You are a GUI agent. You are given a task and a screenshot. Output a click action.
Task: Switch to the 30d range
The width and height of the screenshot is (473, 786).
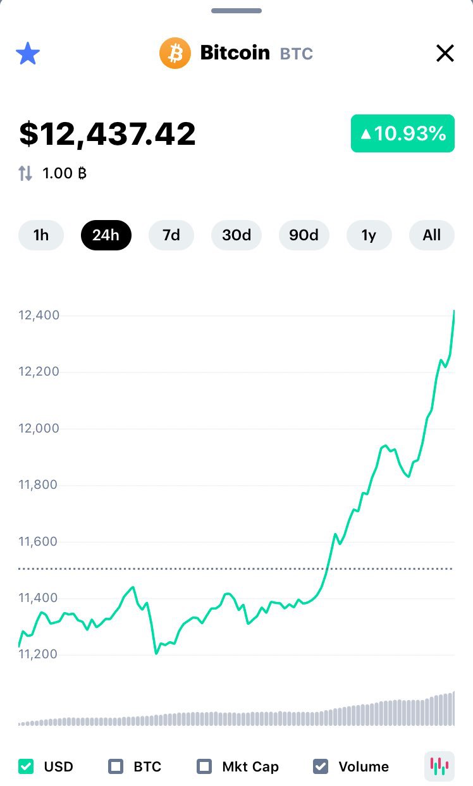click(236, 235)
